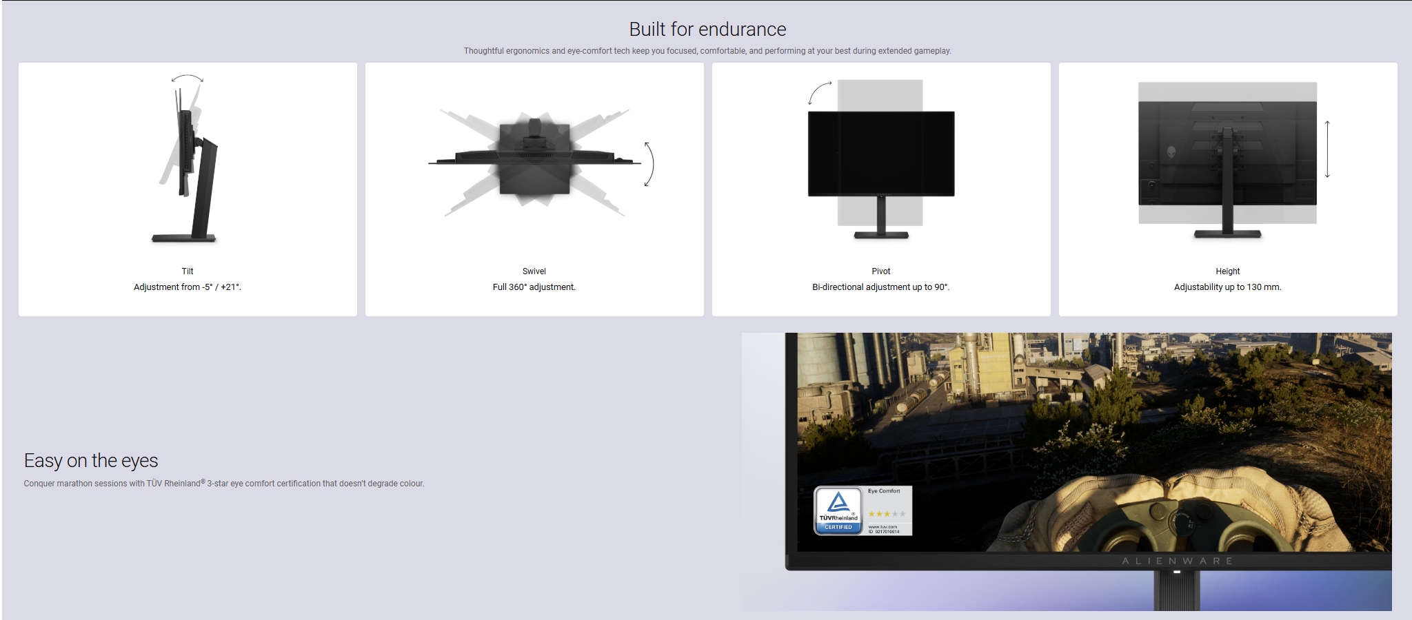The image size is (1412, 620).
Task: Click the Pivot rotation monitor image
Action: point(881,160)
